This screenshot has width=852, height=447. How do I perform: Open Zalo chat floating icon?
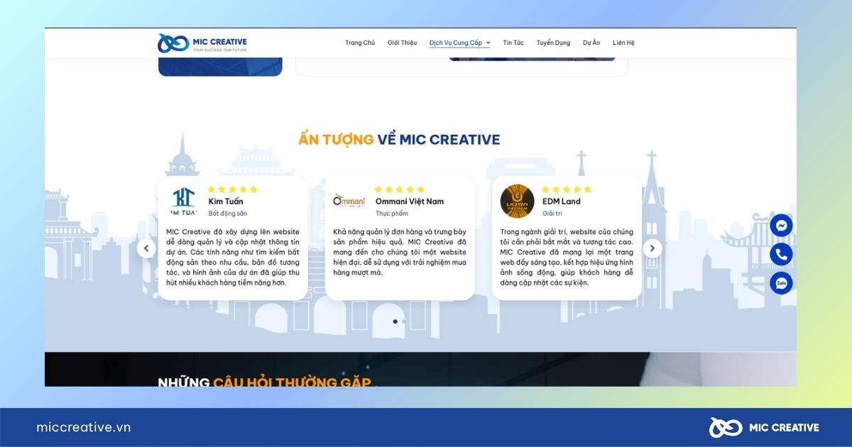click(781, 283)
